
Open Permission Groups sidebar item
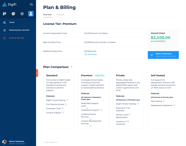[x=18, y=30]
